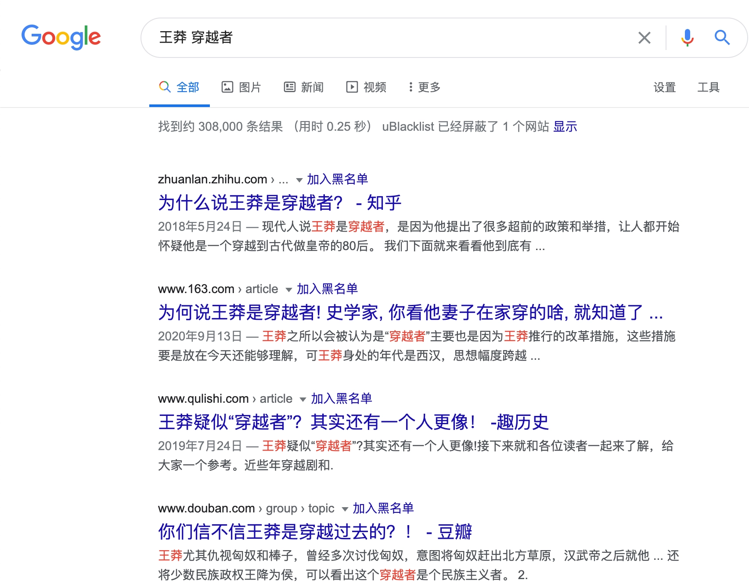Click 显示 to show blocked sites
This screenshot has width=749, height=587.
[565, 127]
